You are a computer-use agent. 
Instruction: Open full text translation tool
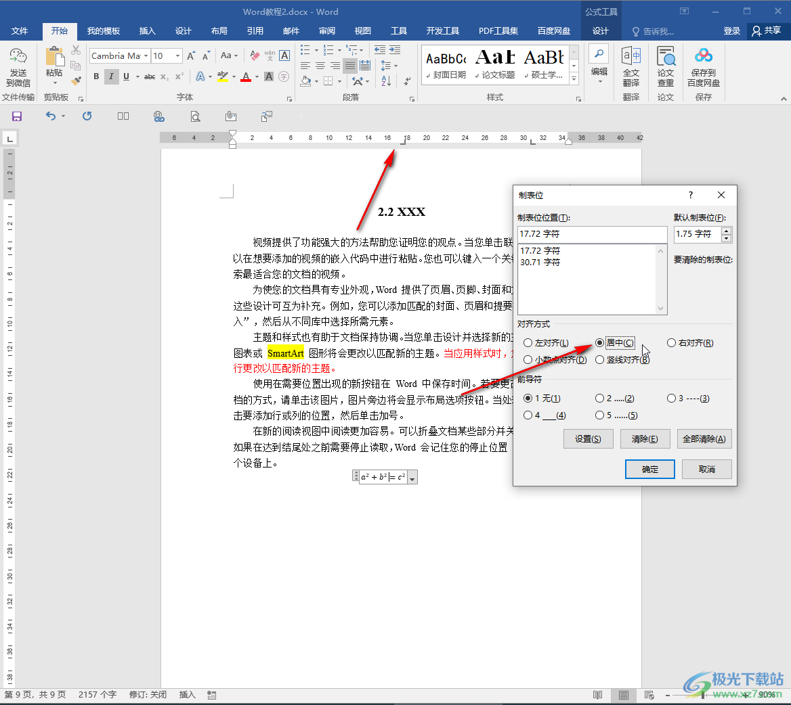pyautogui.click(x=631, y=66)
